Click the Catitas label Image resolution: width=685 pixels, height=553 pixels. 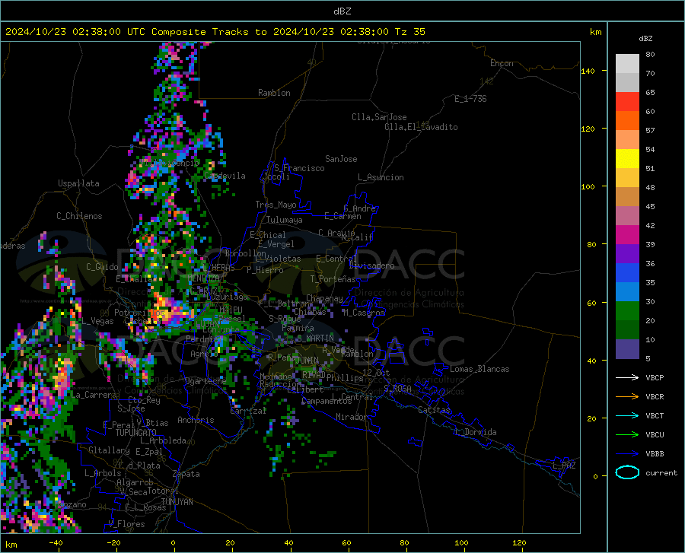coord(434,410)
